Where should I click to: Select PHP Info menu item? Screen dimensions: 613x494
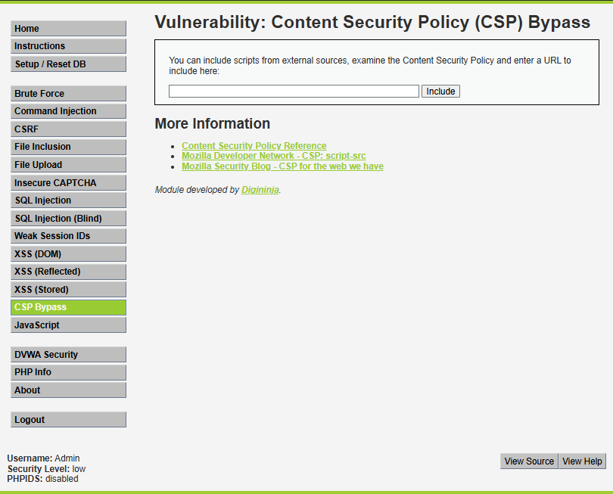68,372
